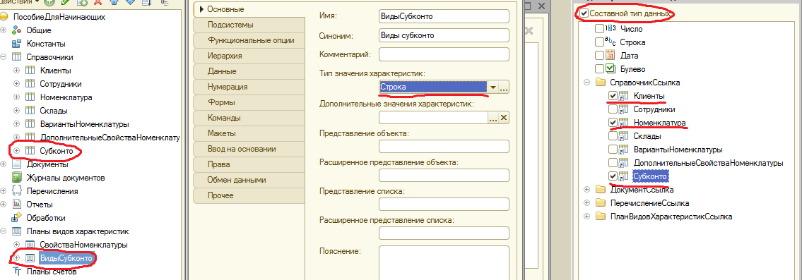Open the Действия dropdown menu
Viewport: 802px width, 280px height.
(20, 2)
